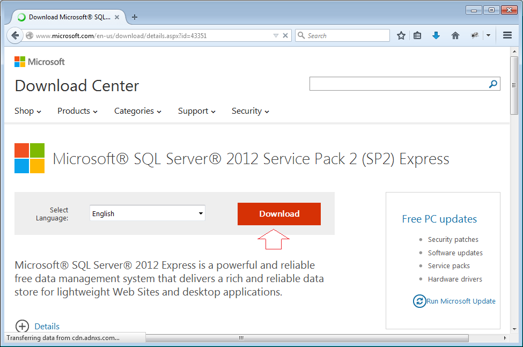Click Run Microsoft Update link
This screenshot has height=347, width=523.
(461, 301)
